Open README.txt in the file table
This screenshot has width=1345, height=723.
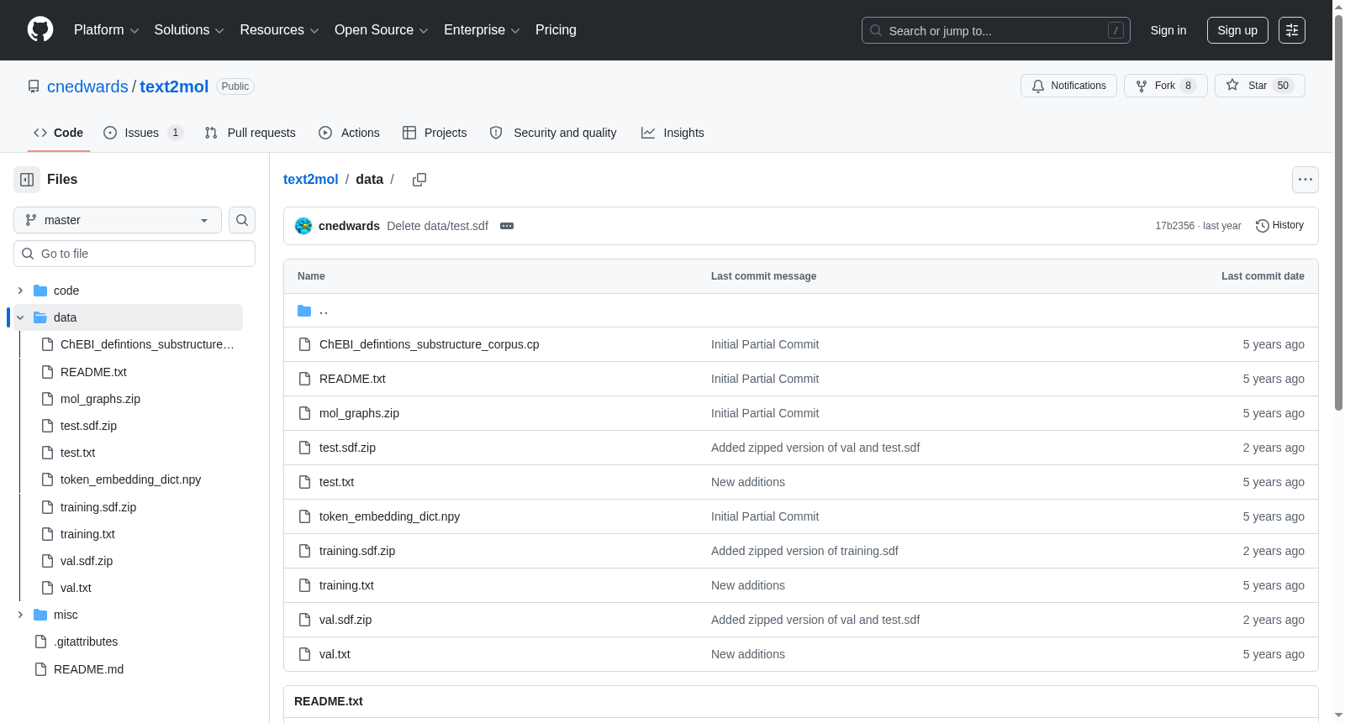[352, 379]
